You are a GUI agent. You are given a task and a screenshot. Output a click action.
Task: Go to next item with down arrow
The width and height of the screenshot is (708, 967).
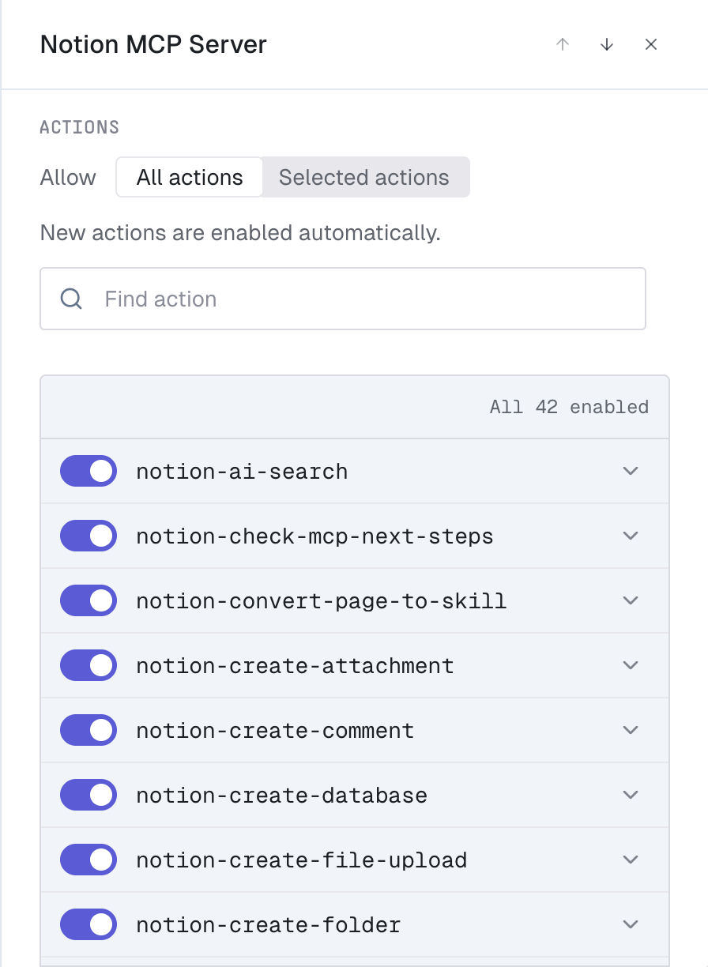(x=607, y=44)
